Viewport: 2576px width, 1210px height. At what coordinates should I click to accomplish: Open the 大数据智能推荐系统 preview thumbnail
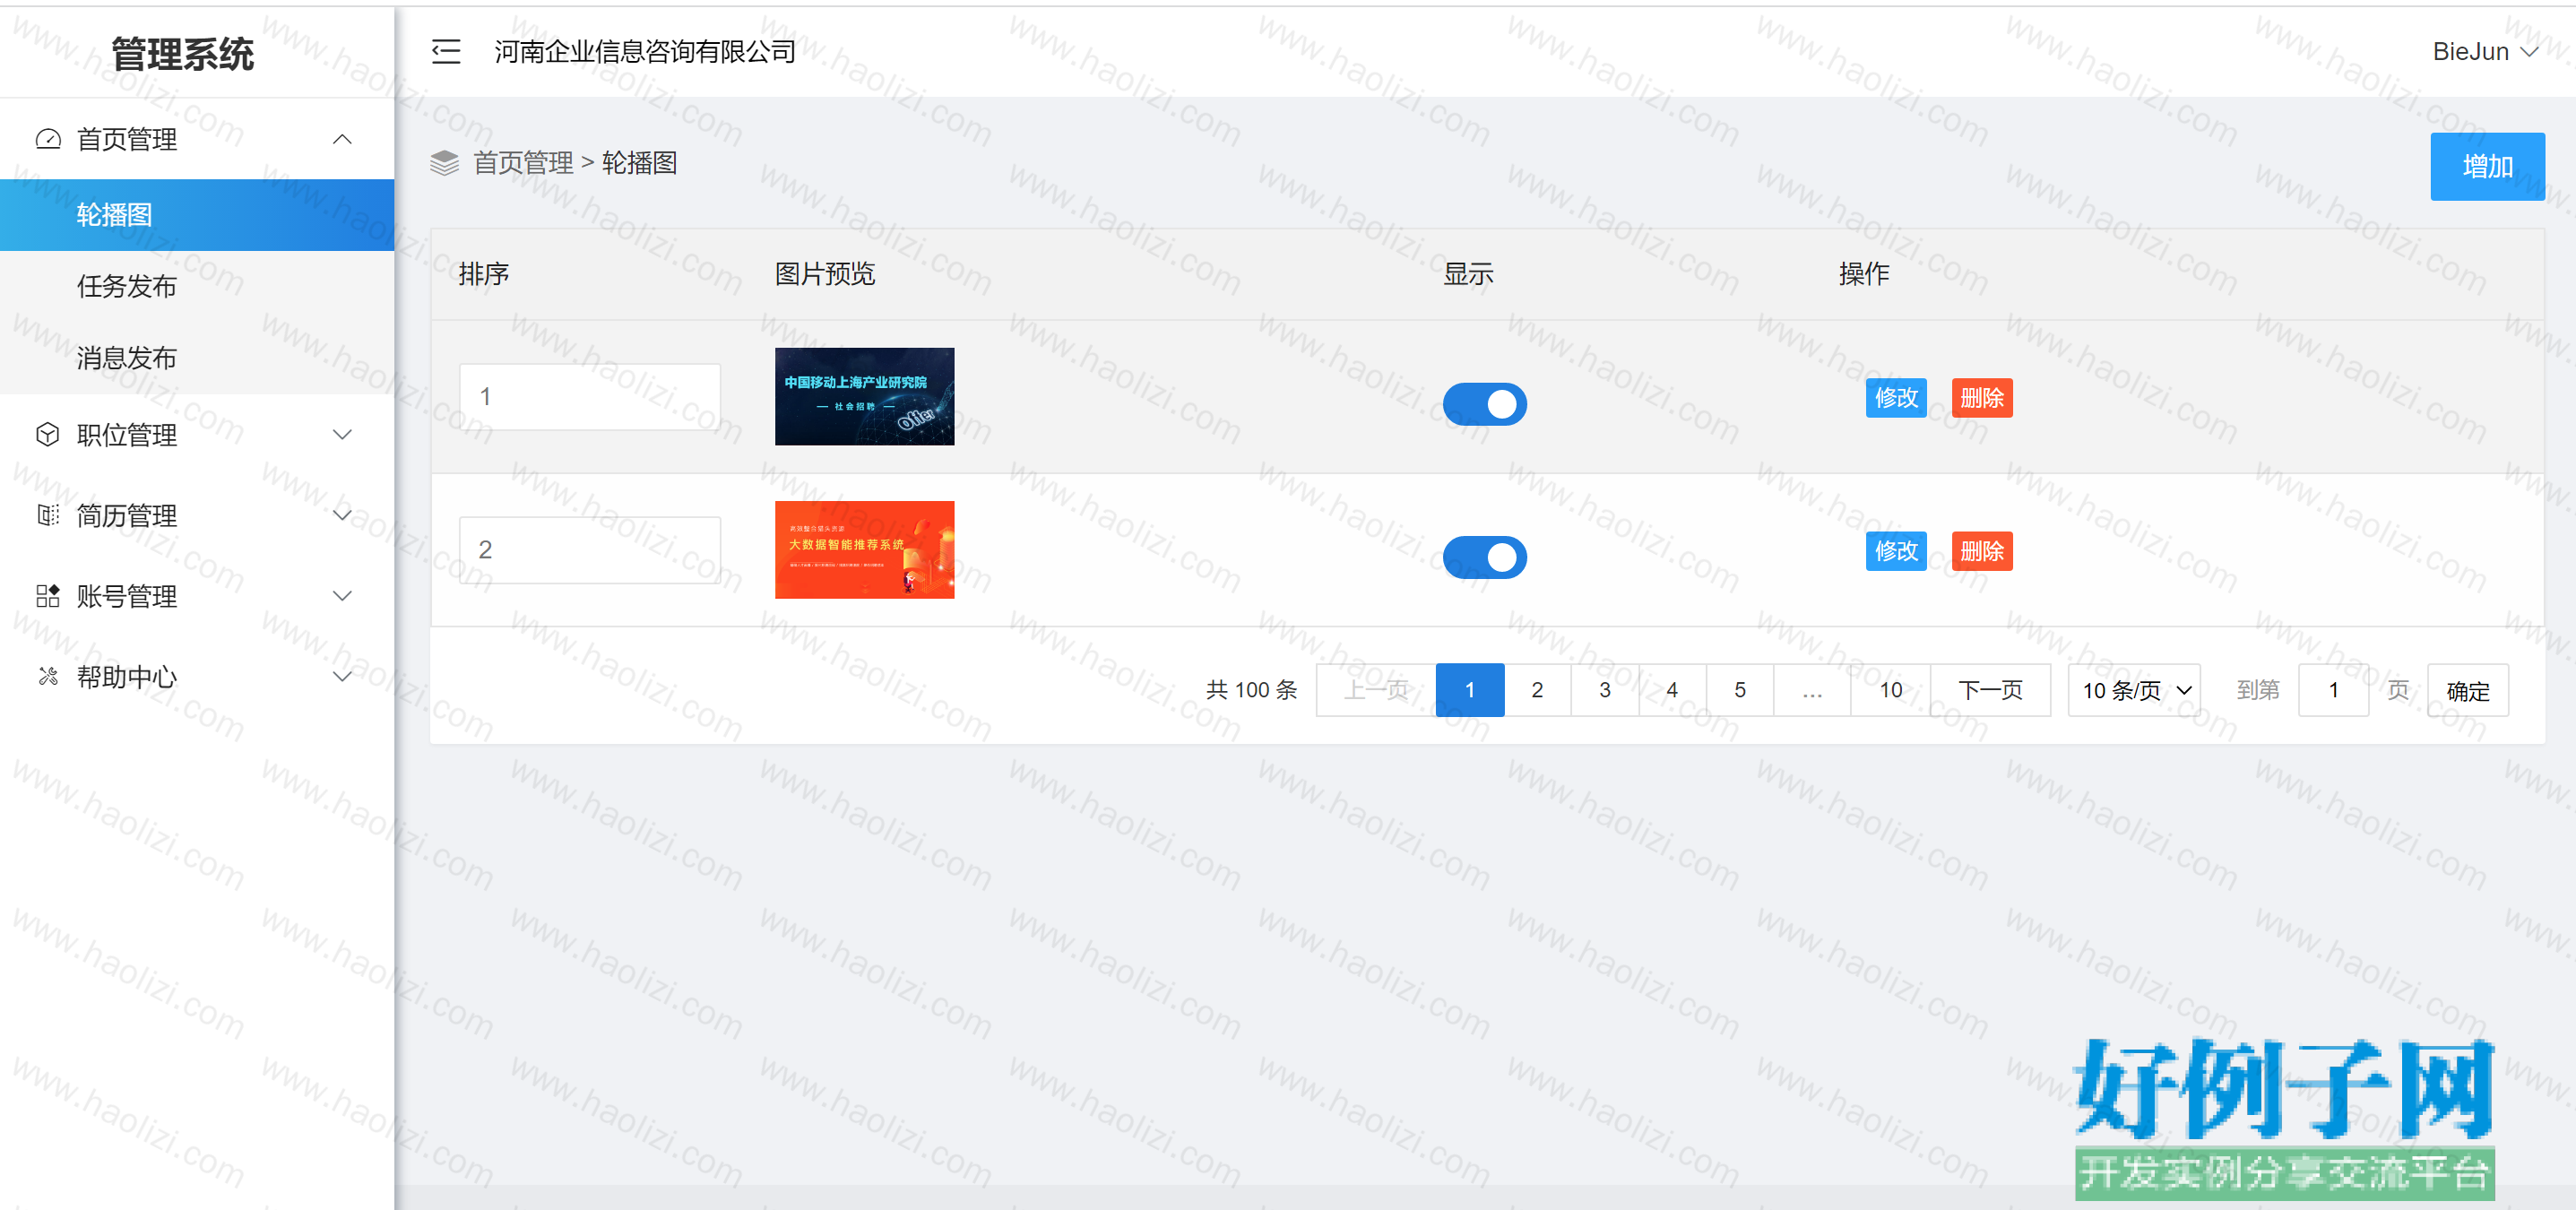click(864, 550)
